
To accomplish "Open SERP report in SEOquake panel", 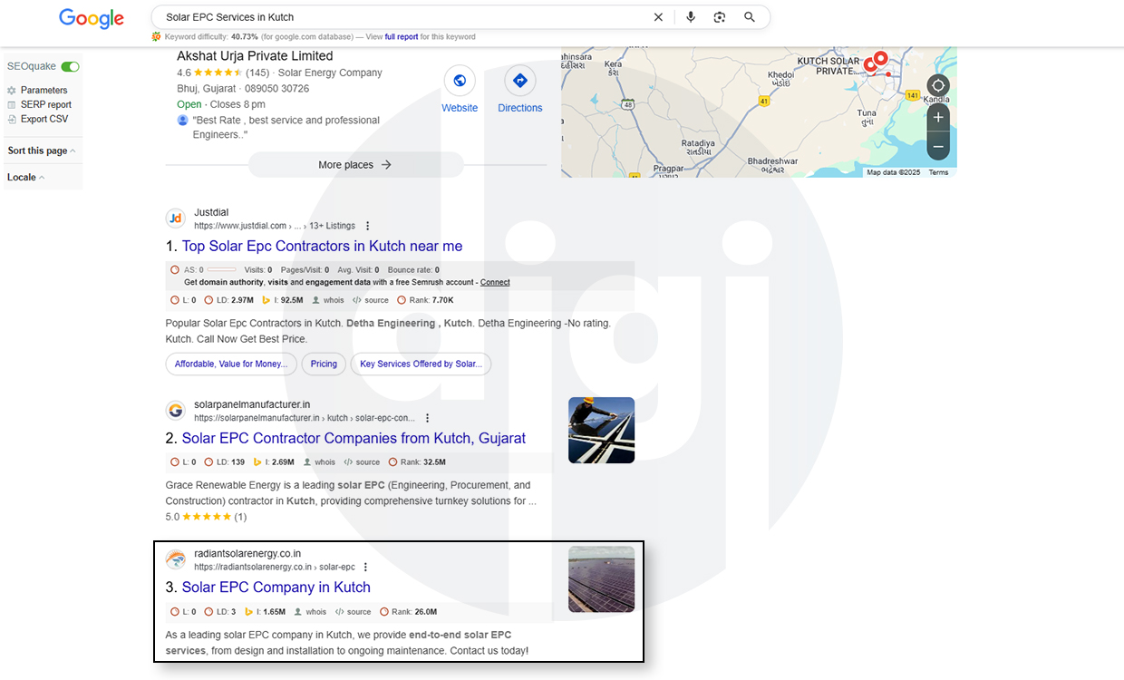I will point(45,105).
